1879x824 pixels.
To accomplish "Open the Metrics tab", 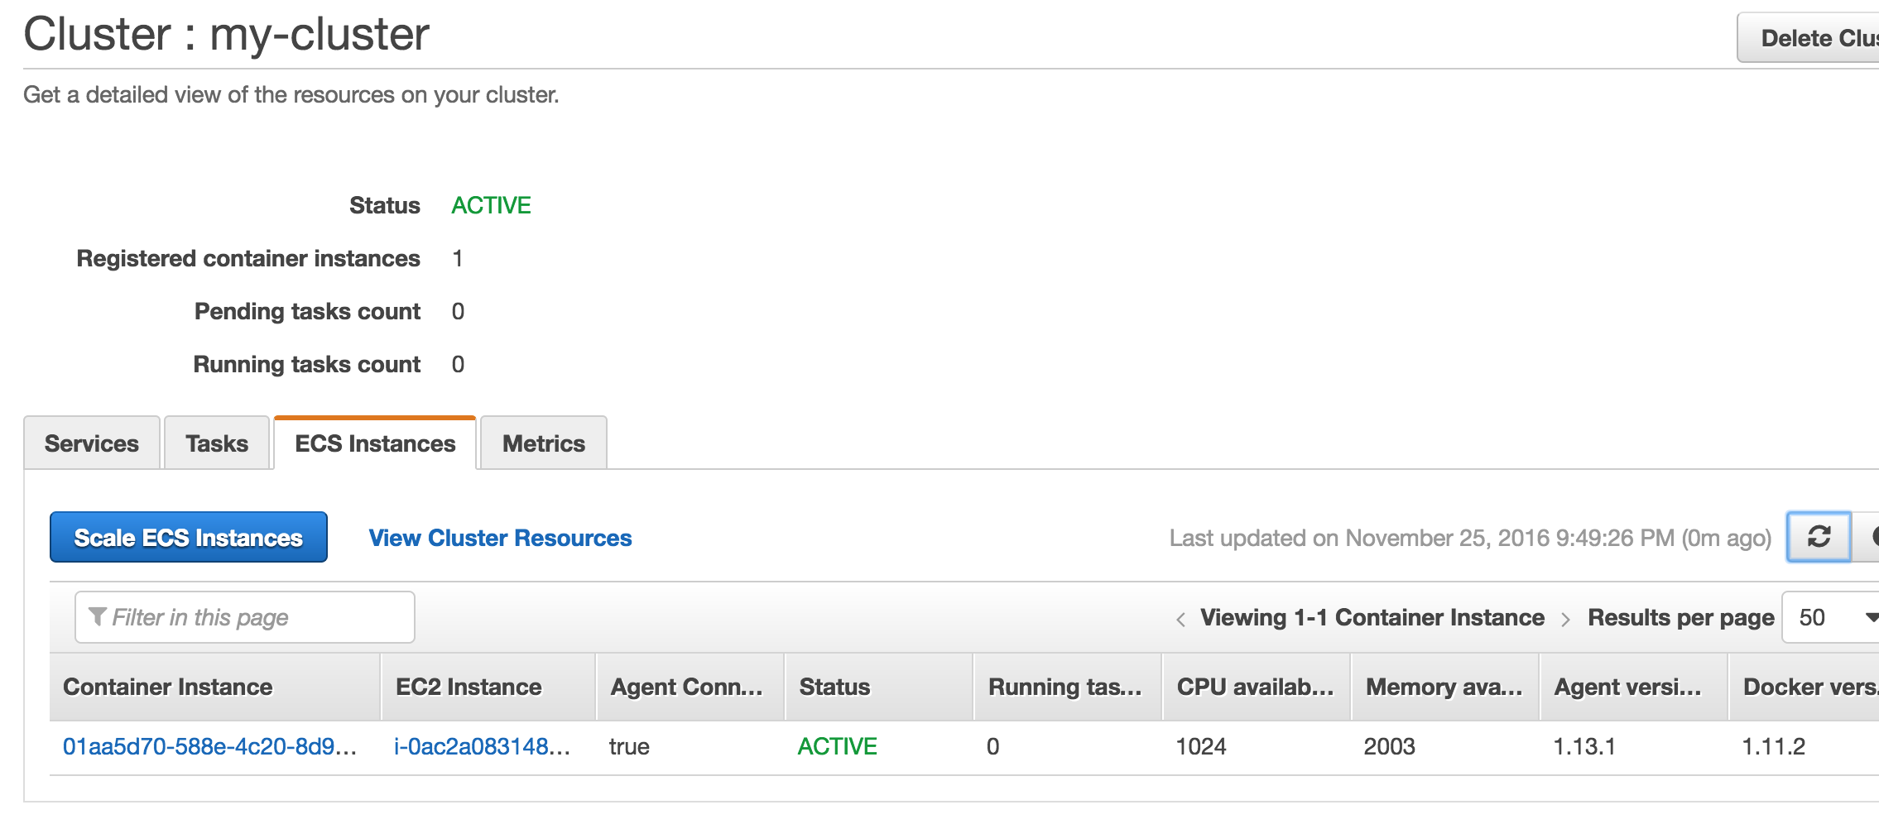I will [x=544, y=443].
